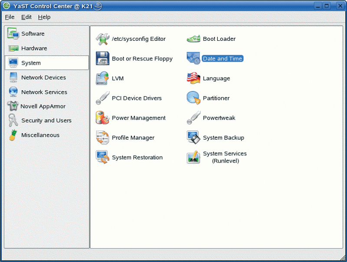347x262 pixels.
Task: Open the Edit menu
Action: (x=26, y=17)
